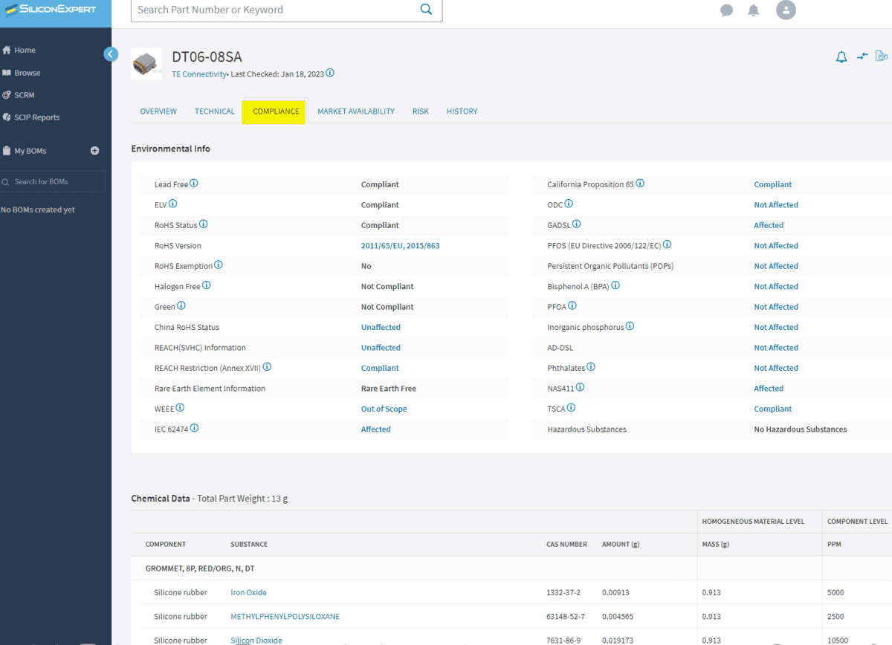
Task: Add a new BOM with the plus icon
Action: [94, 150]
